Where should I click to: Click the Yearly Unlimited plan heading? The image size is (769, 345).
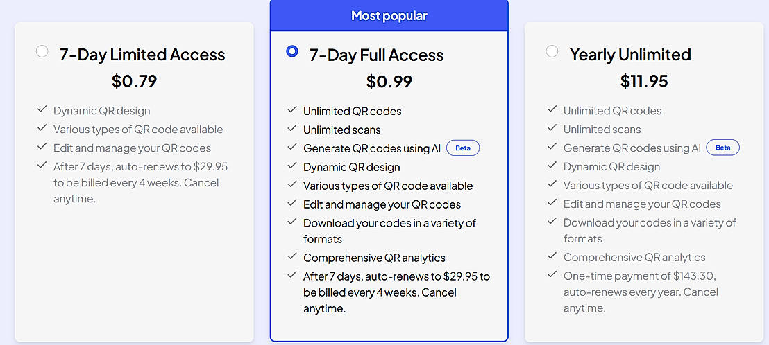[x=630, y=55]
